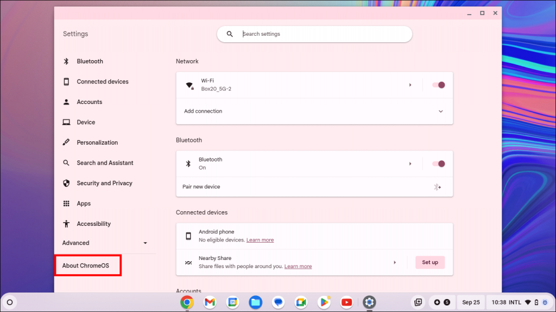The image size is (556, 312).
Task: Select About ChromeOS in the sidebar
Action: [87, 265]
